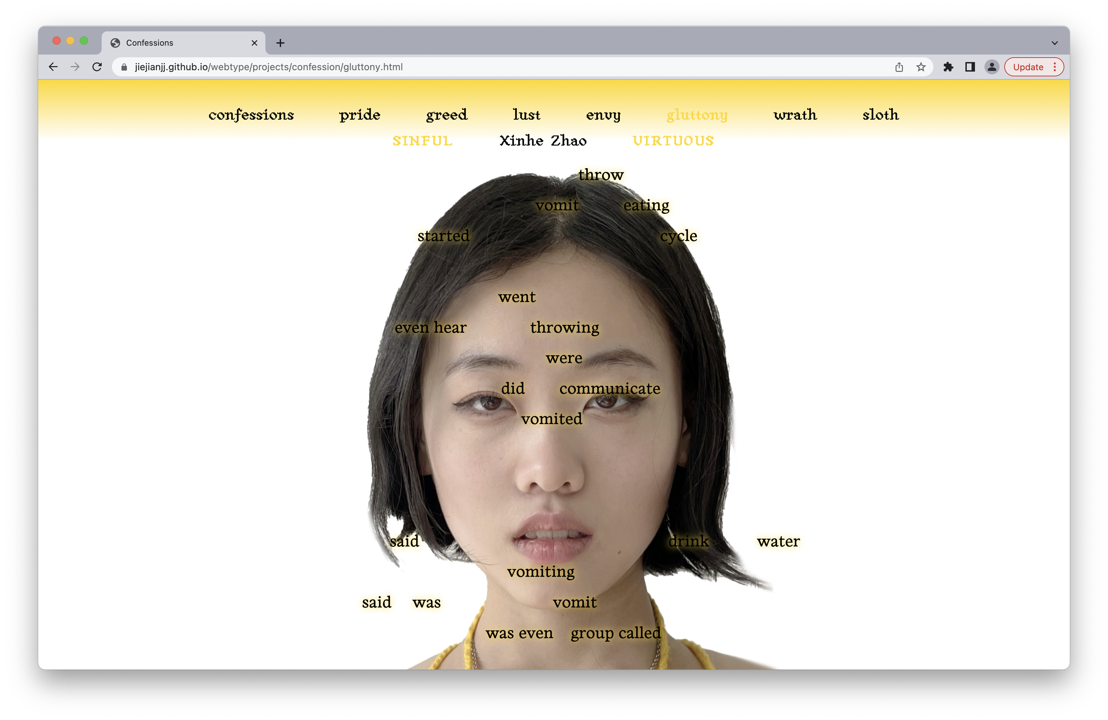Expand the tab search chevron
The image size is (1108, 720).
[x=1054, y=43]
